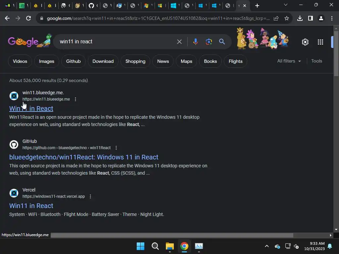Filter results by Shopping

coord(135,61)
